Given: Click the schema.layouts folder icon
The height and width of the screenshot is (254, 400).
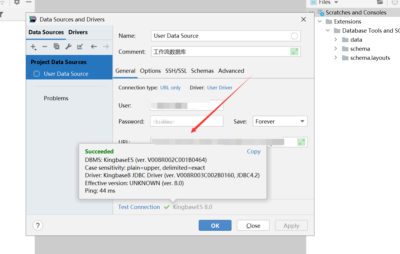Looking at the screenshot, I should [345, 58].
